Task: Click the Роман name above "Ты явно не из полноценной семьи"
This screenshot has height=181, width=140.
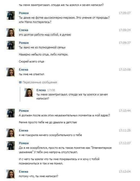Action: [x=24, y=43]
